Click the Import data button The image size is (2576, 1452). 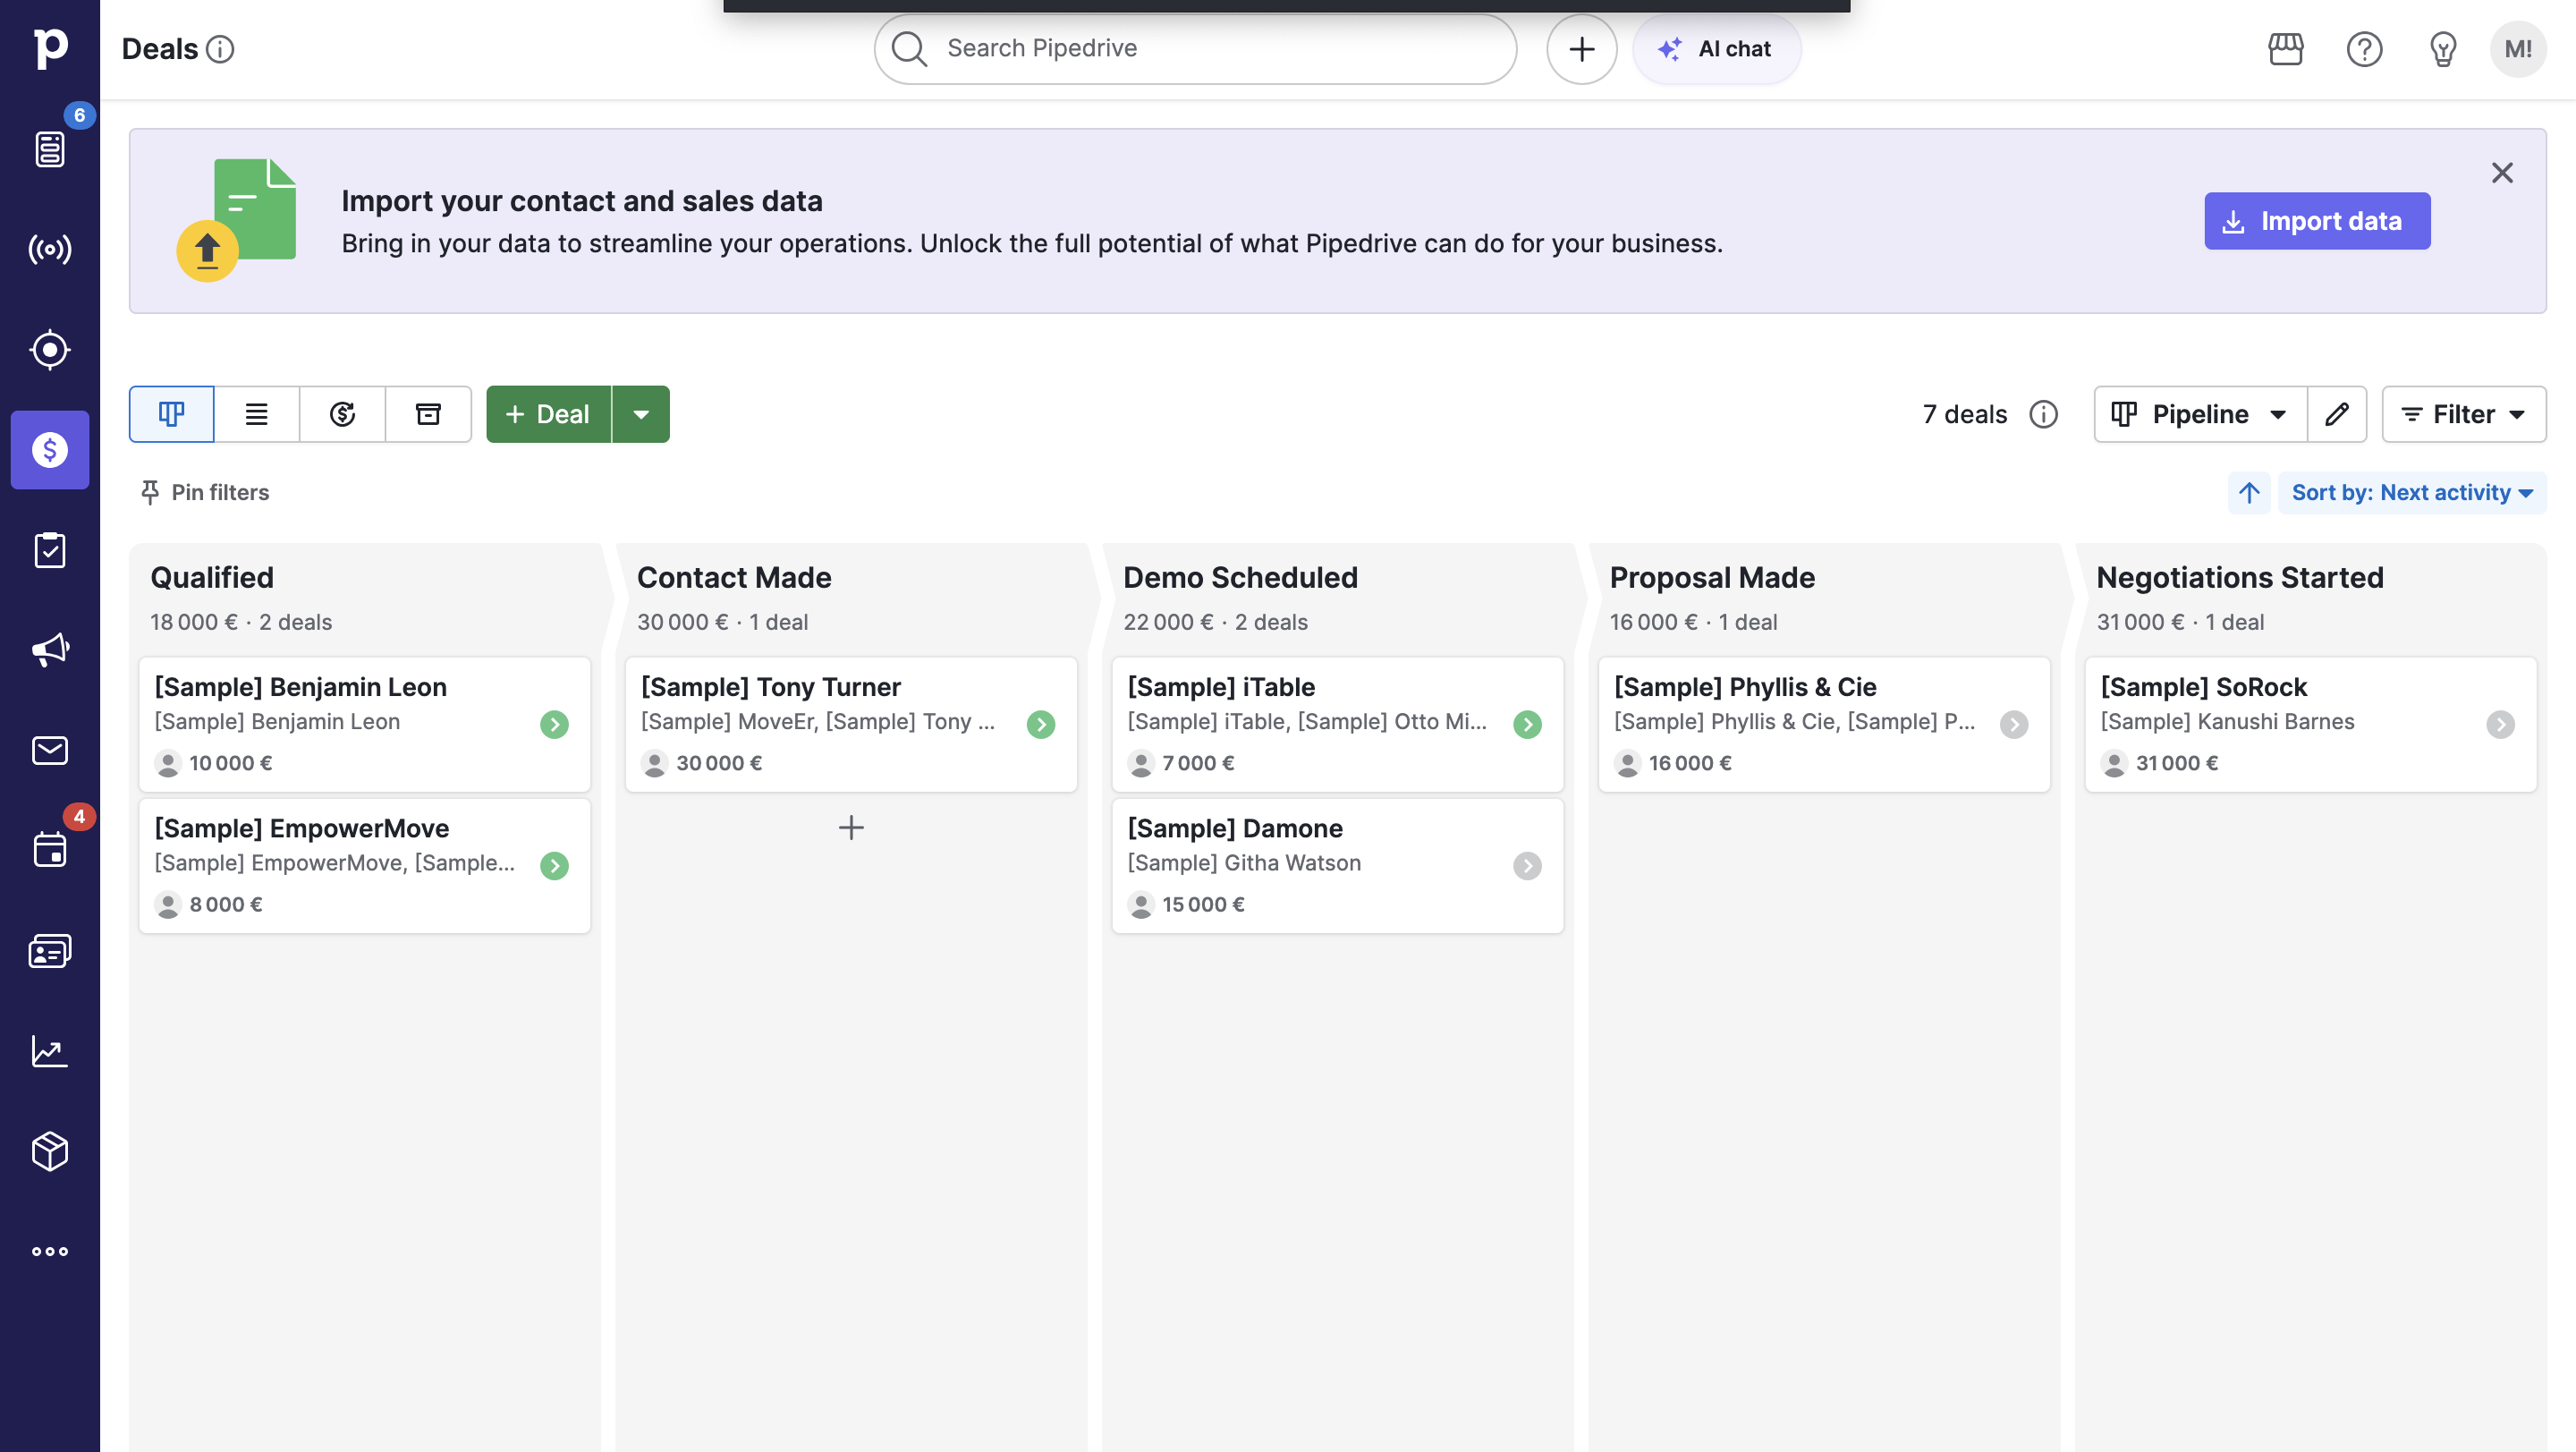tap(2317, 221)
